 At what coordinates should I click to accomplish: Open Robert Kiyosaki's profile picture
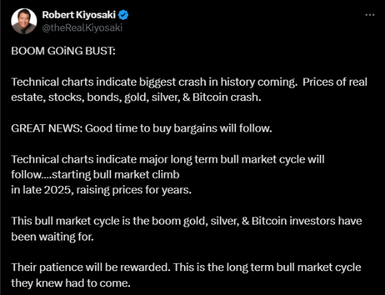point(24,21)
